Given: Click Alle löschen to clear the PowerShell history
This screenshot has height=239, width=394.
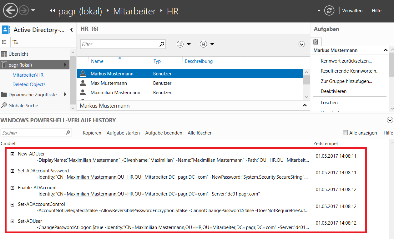Looking at the screenshot, I should [200, 133].
